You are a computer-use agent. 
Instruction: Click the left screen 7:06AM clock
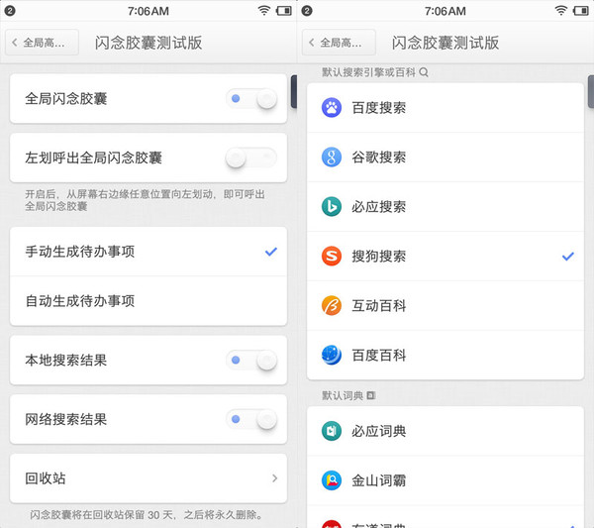pyautogui.click(x=148, y=11)
